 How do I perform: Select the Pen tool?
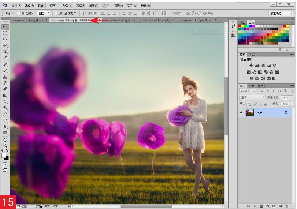tap(5, 114)
